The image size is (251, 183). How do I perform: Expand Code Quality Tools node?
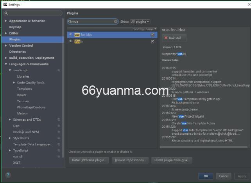click(x=14, y=83)
